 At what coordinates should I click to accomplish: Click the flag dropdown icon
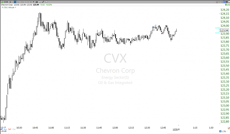point(220,2)
